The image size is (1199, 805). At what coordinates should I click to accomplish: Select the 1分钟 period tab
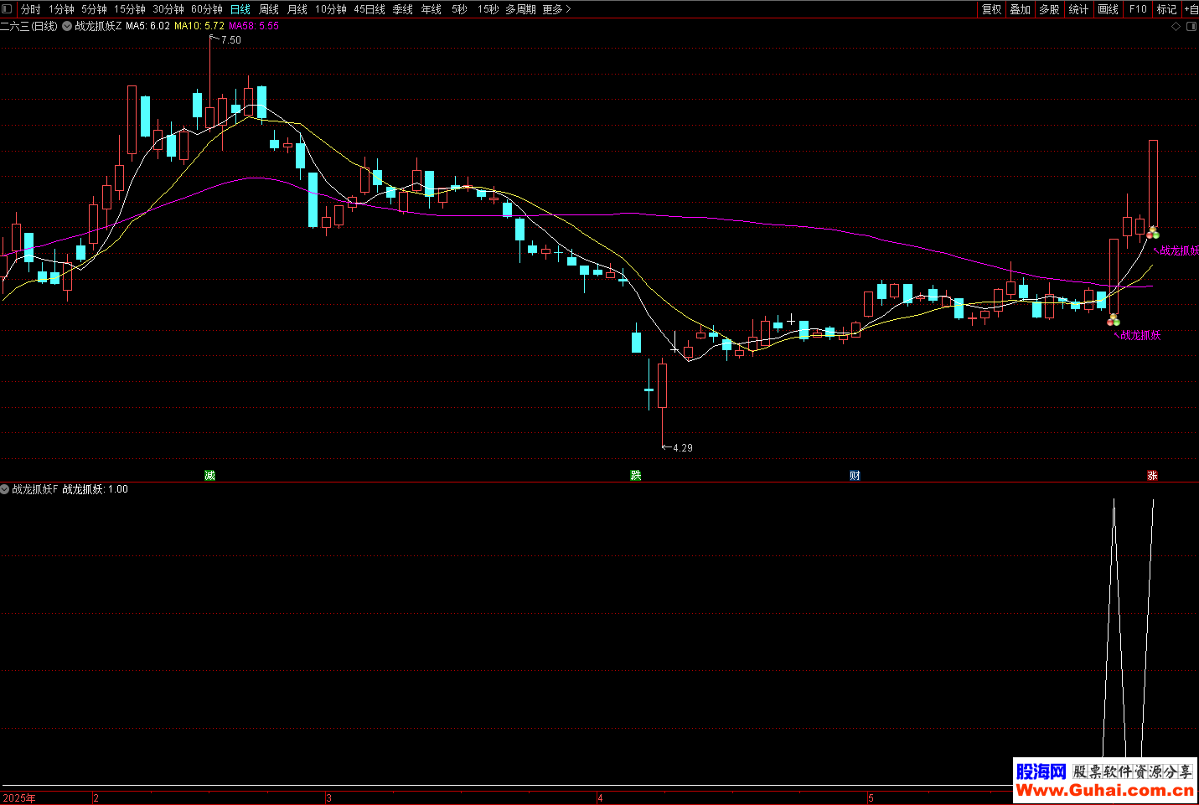61,9
